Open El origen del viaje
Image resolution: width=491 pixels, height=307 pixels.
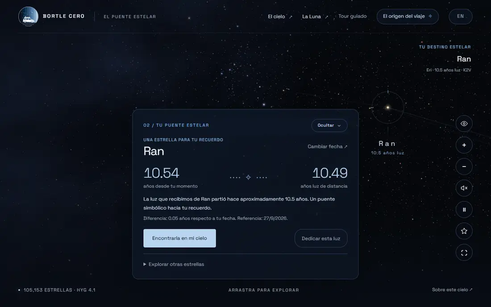(x=408, y=16)
